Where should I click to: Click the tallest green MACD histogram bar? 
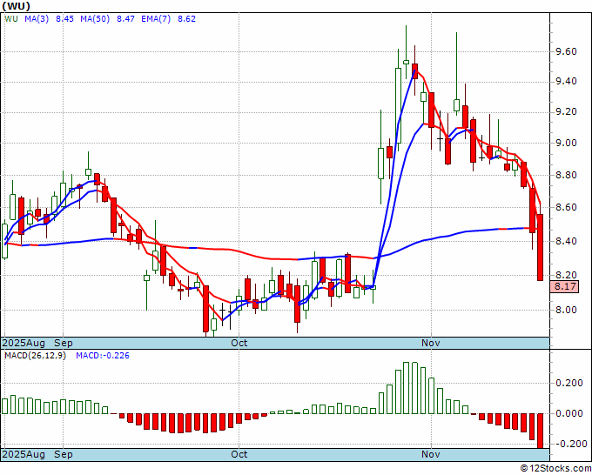[407, 388]
